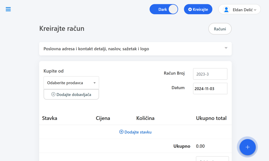
Task: Click the Ukupno value 0.00
Action: click(200, 146)
